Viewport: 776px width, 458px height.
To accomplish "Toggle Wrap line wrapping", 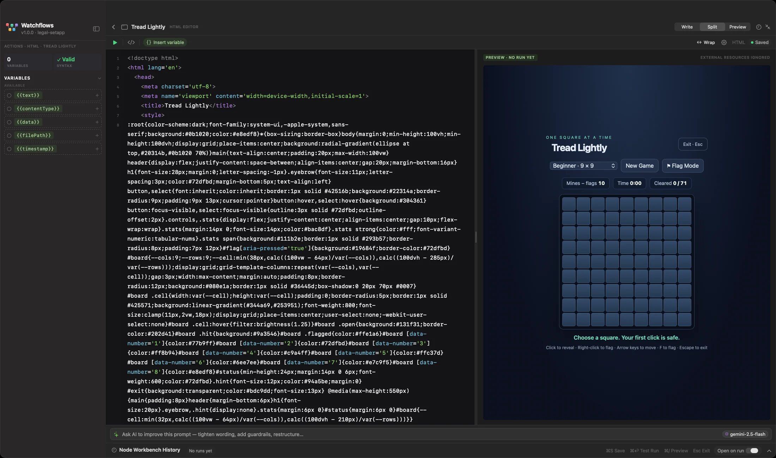I will click(x=706, y=42).
